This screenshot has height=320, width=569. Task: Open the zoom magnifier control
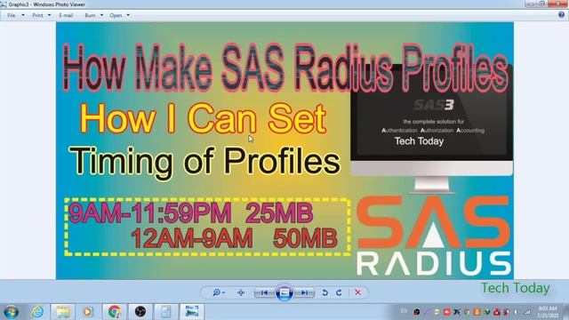[218, 292]
